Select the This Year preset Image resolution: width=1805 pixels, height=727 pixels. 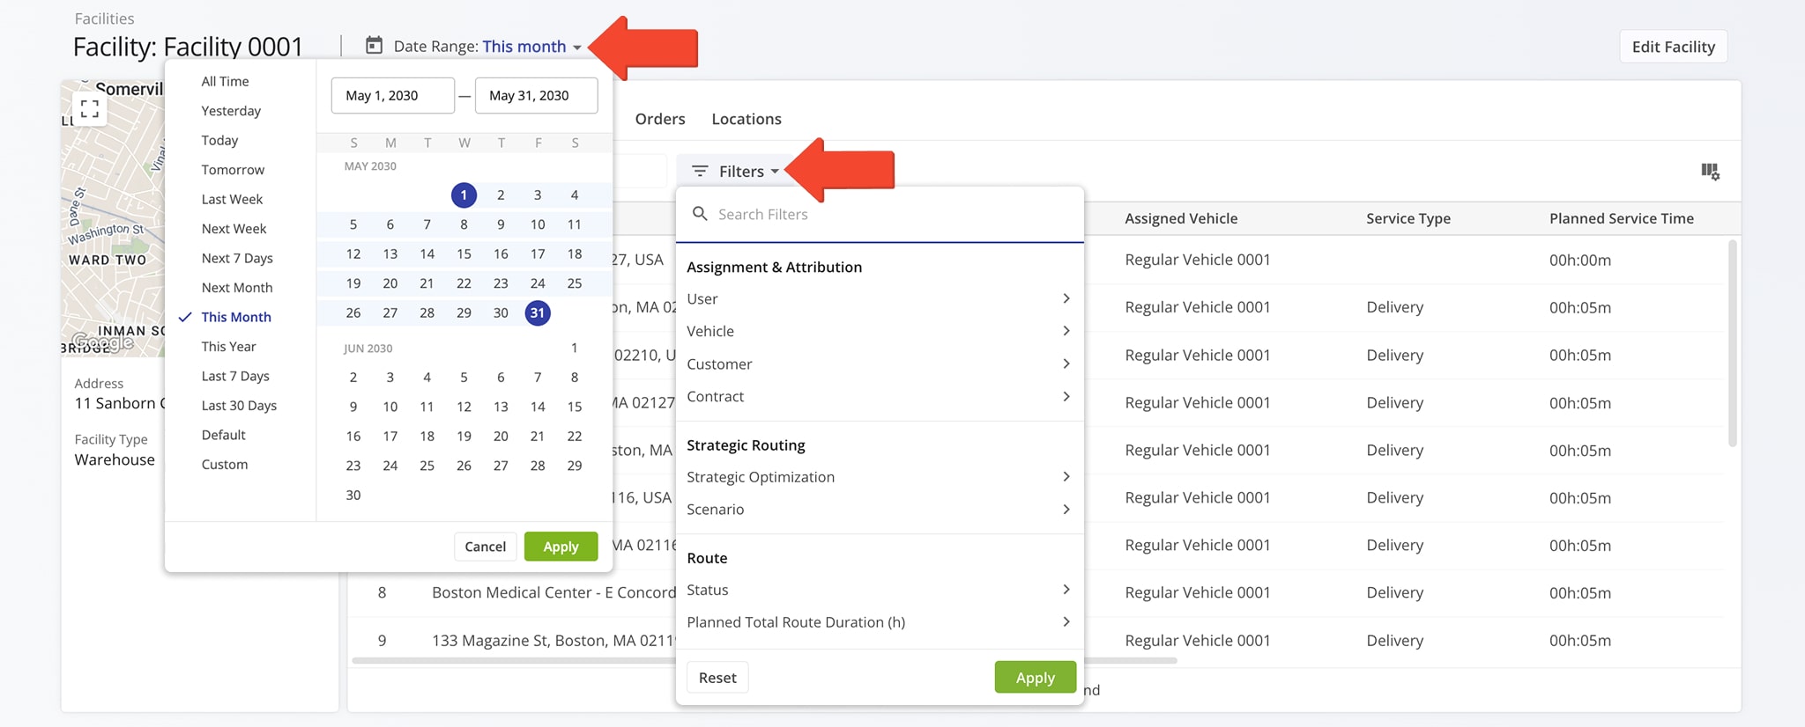(228, 347)
